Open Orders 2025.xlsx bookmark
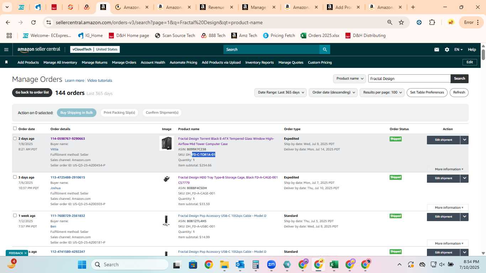The height and width of the screenshot is (273, 486). pyautogui.click(x=320, y=36)
